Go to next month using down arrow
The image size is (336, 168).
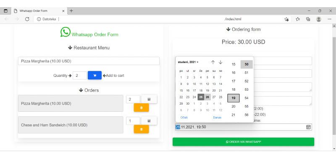pos(220,62)
